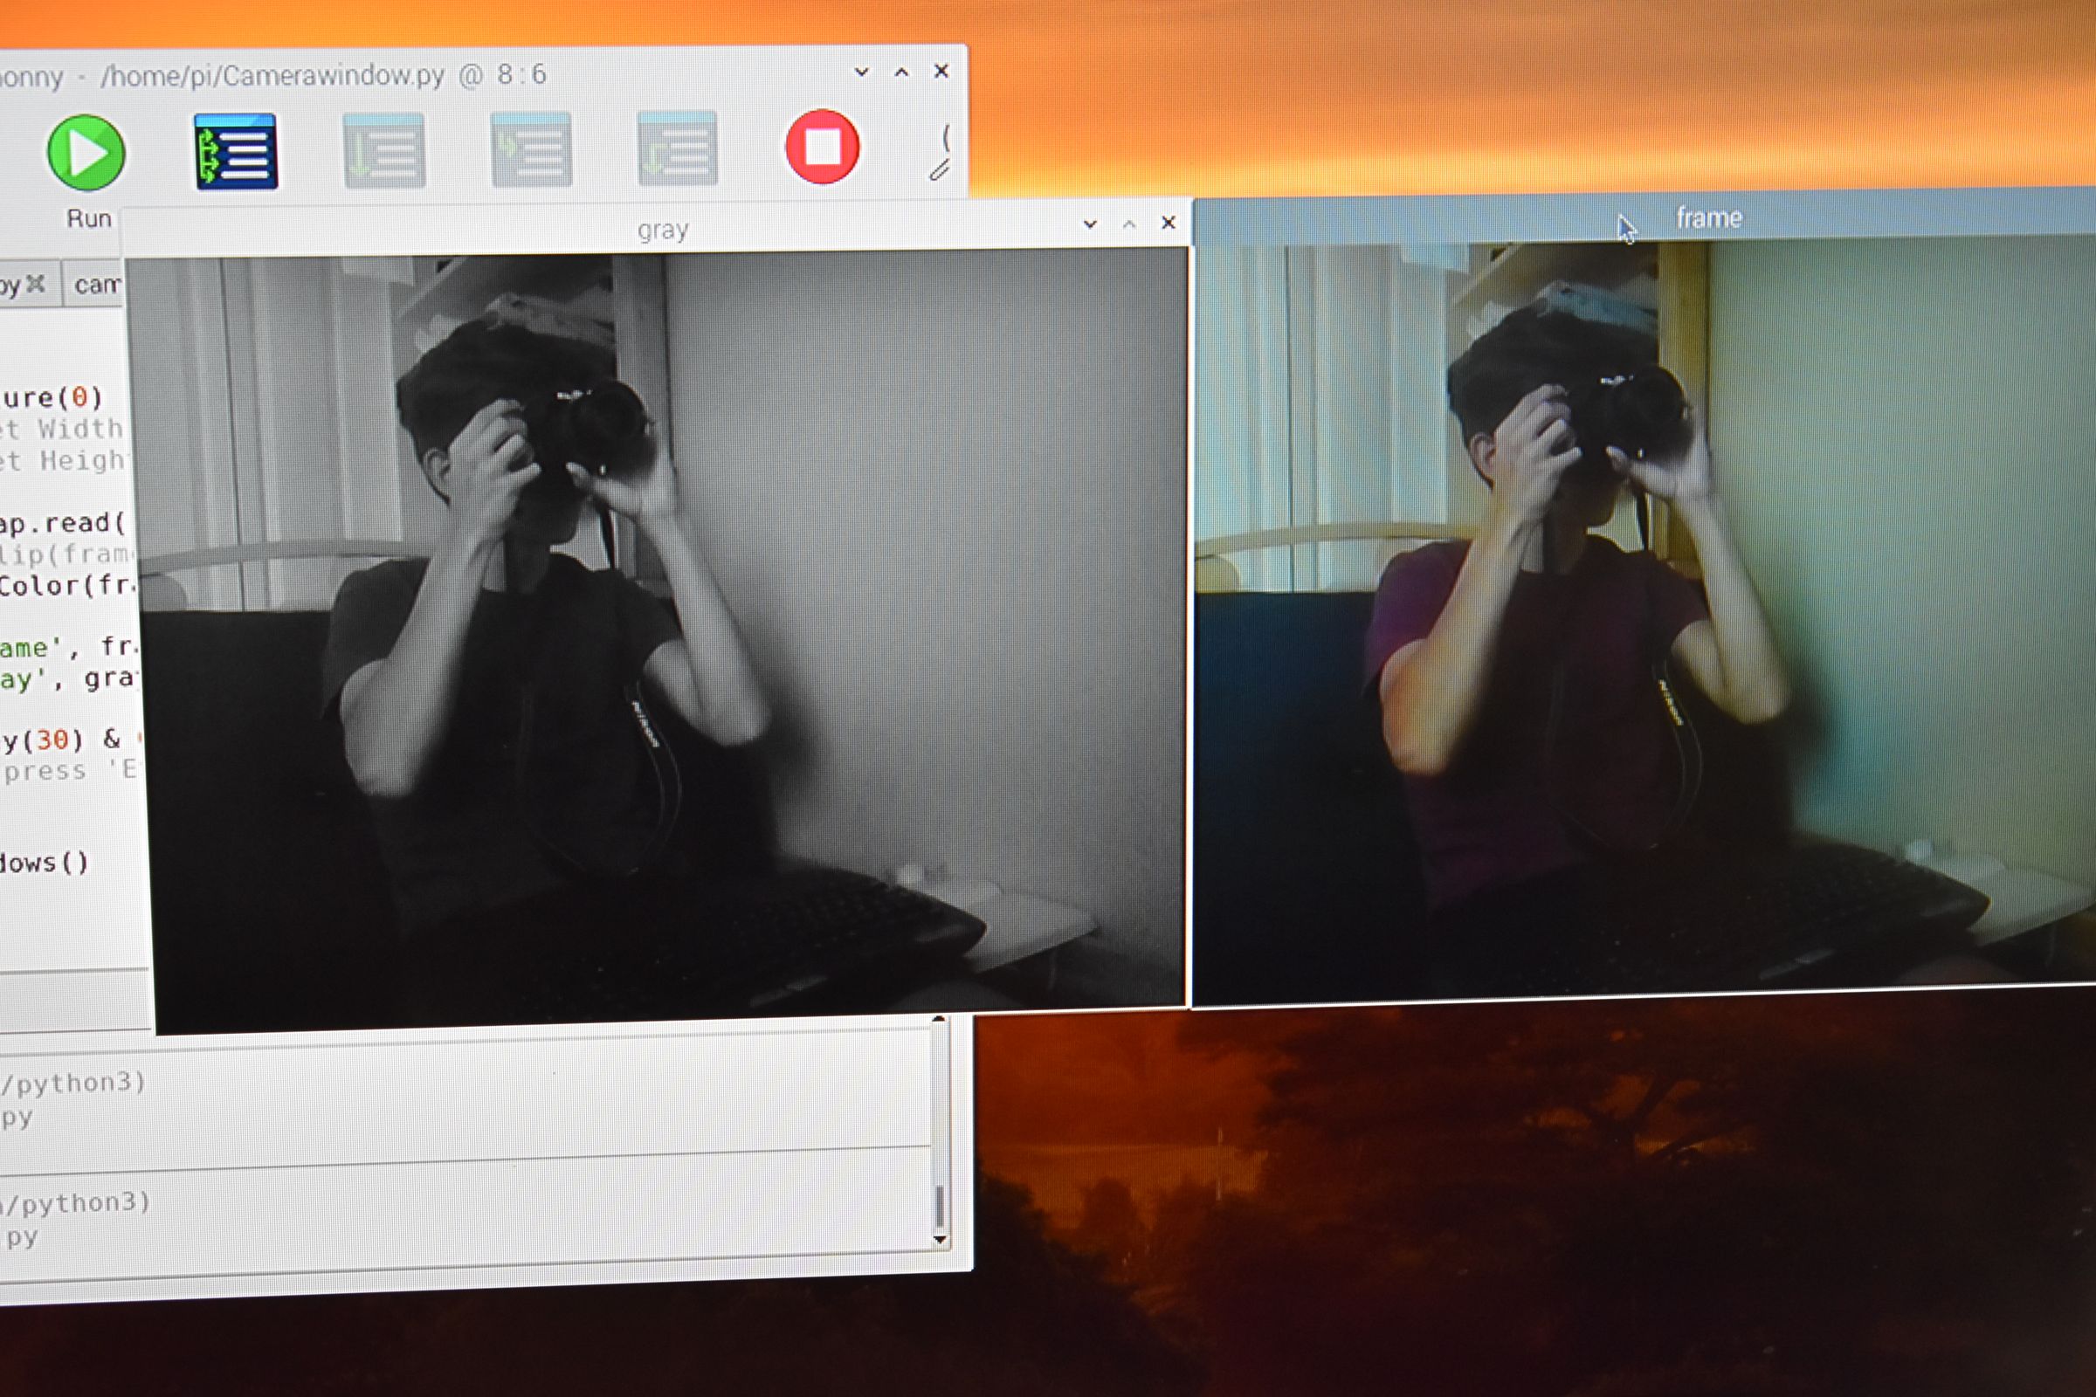Close the Thonny window

941,72
